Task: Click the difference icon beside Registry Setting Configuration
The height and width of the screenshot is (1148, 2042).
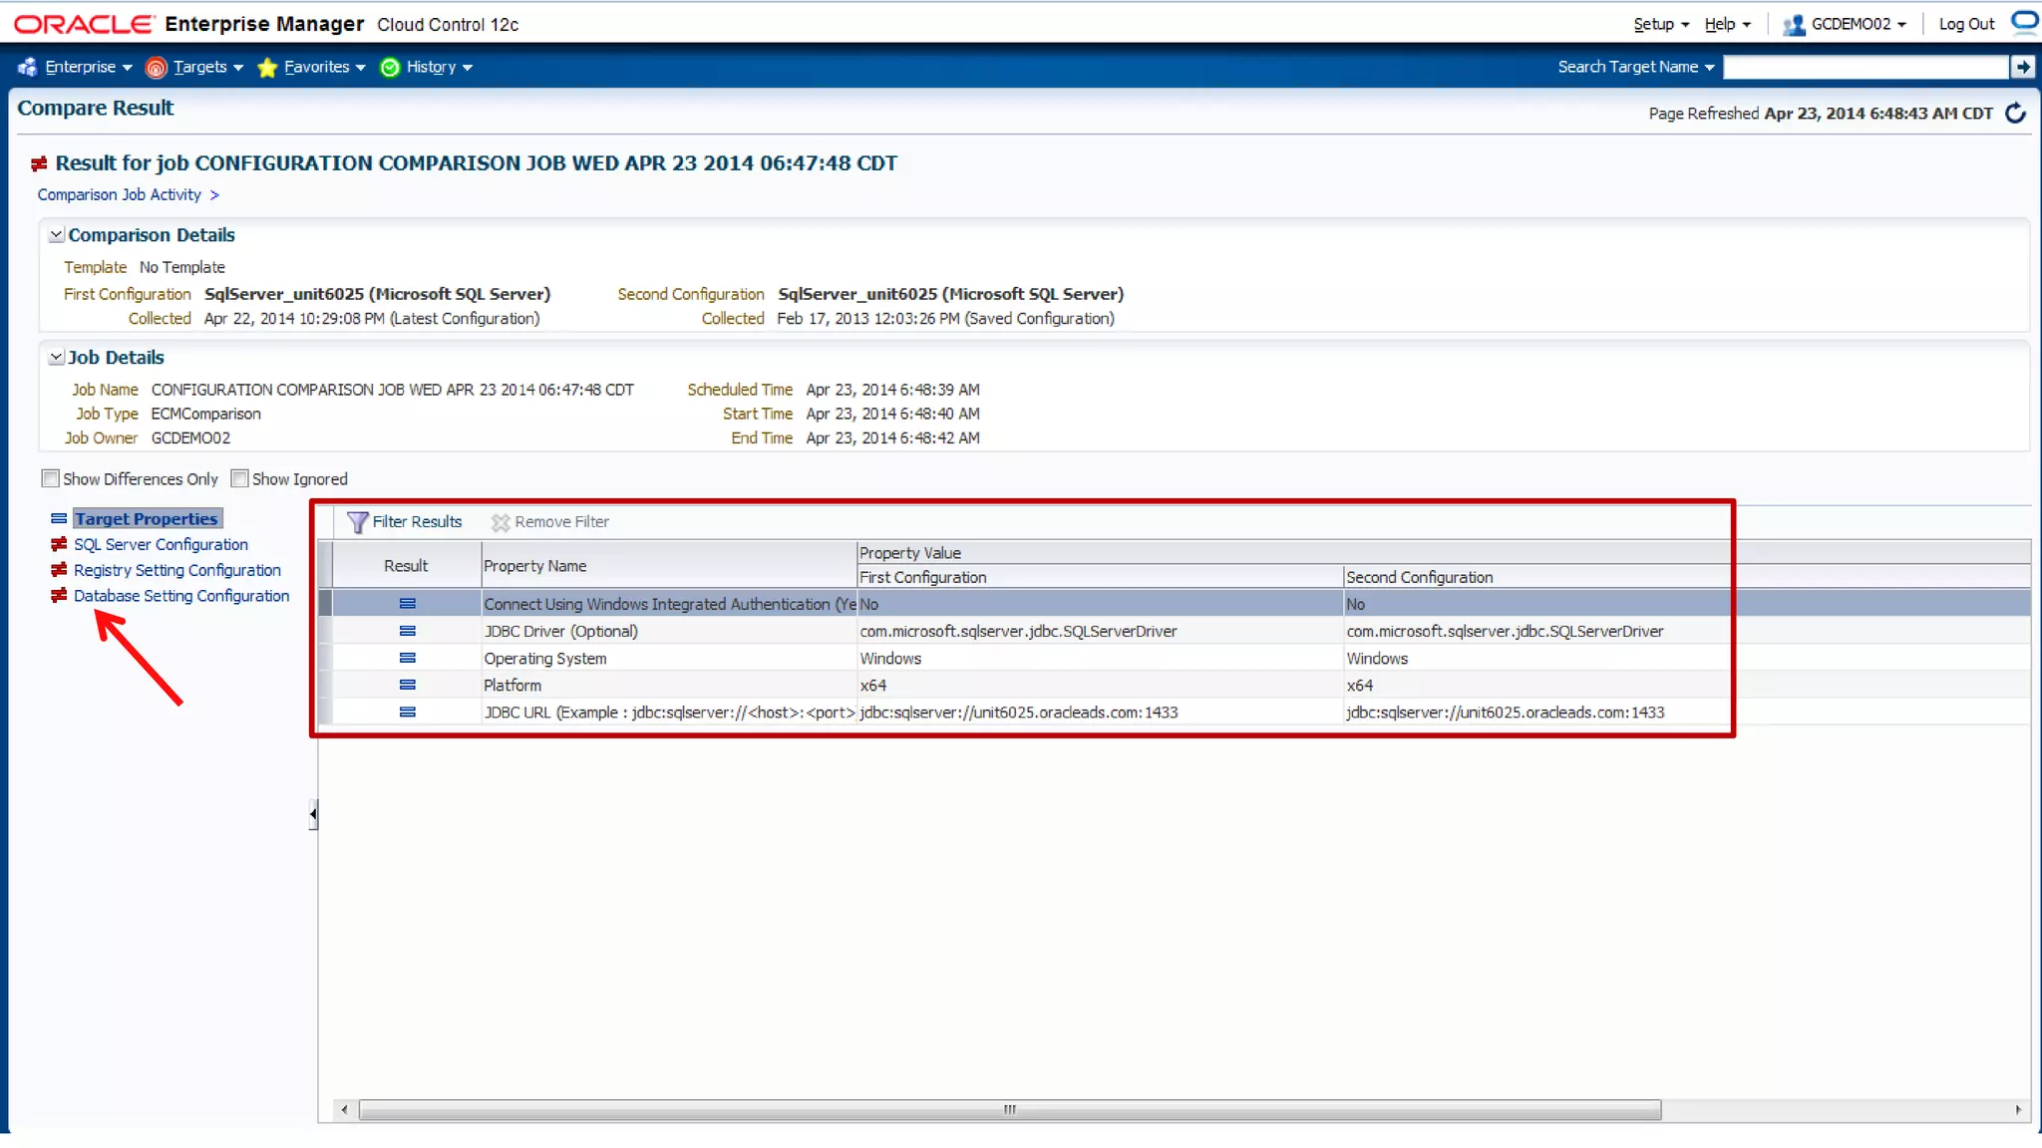Action: point(59,570)
